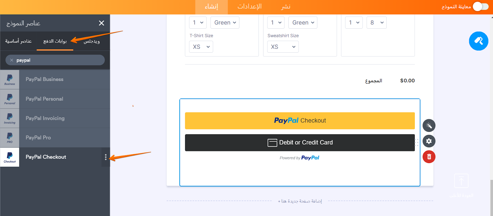Screen dimensions: 493x216
Task: Choose the PayPal Invoicing icon
Action: tap(10, 118)
